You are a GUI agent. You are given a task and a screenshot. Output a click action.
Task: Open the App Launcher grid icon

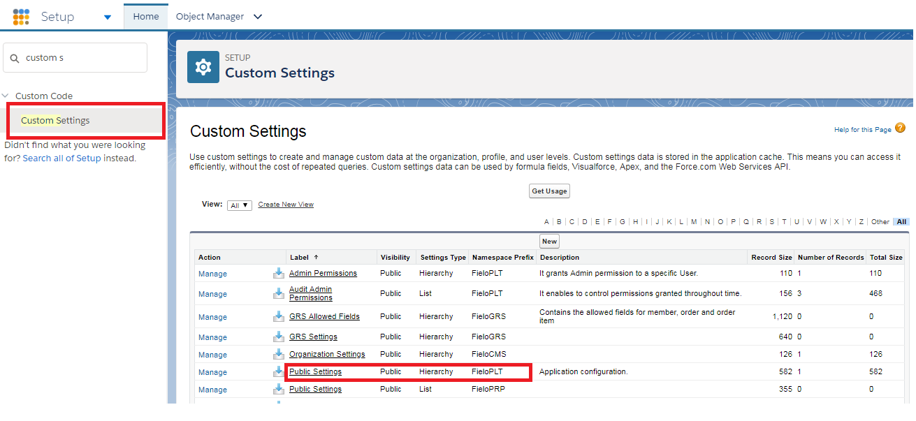[21, 17]
